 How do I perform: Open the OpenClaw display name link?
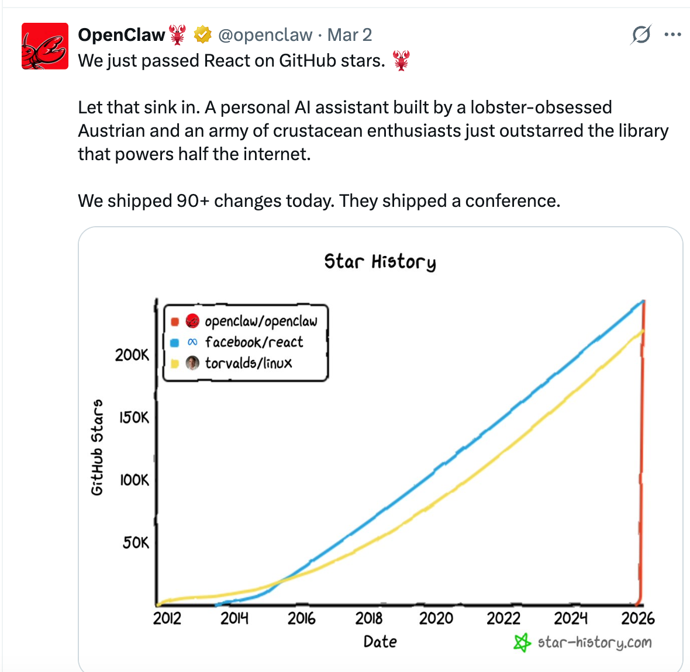click(x=122, y=35)
